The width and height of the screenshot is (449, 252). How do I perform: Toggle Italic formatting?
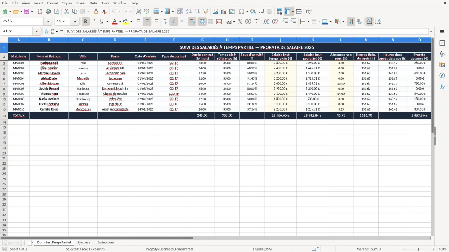tap(94, 22)
